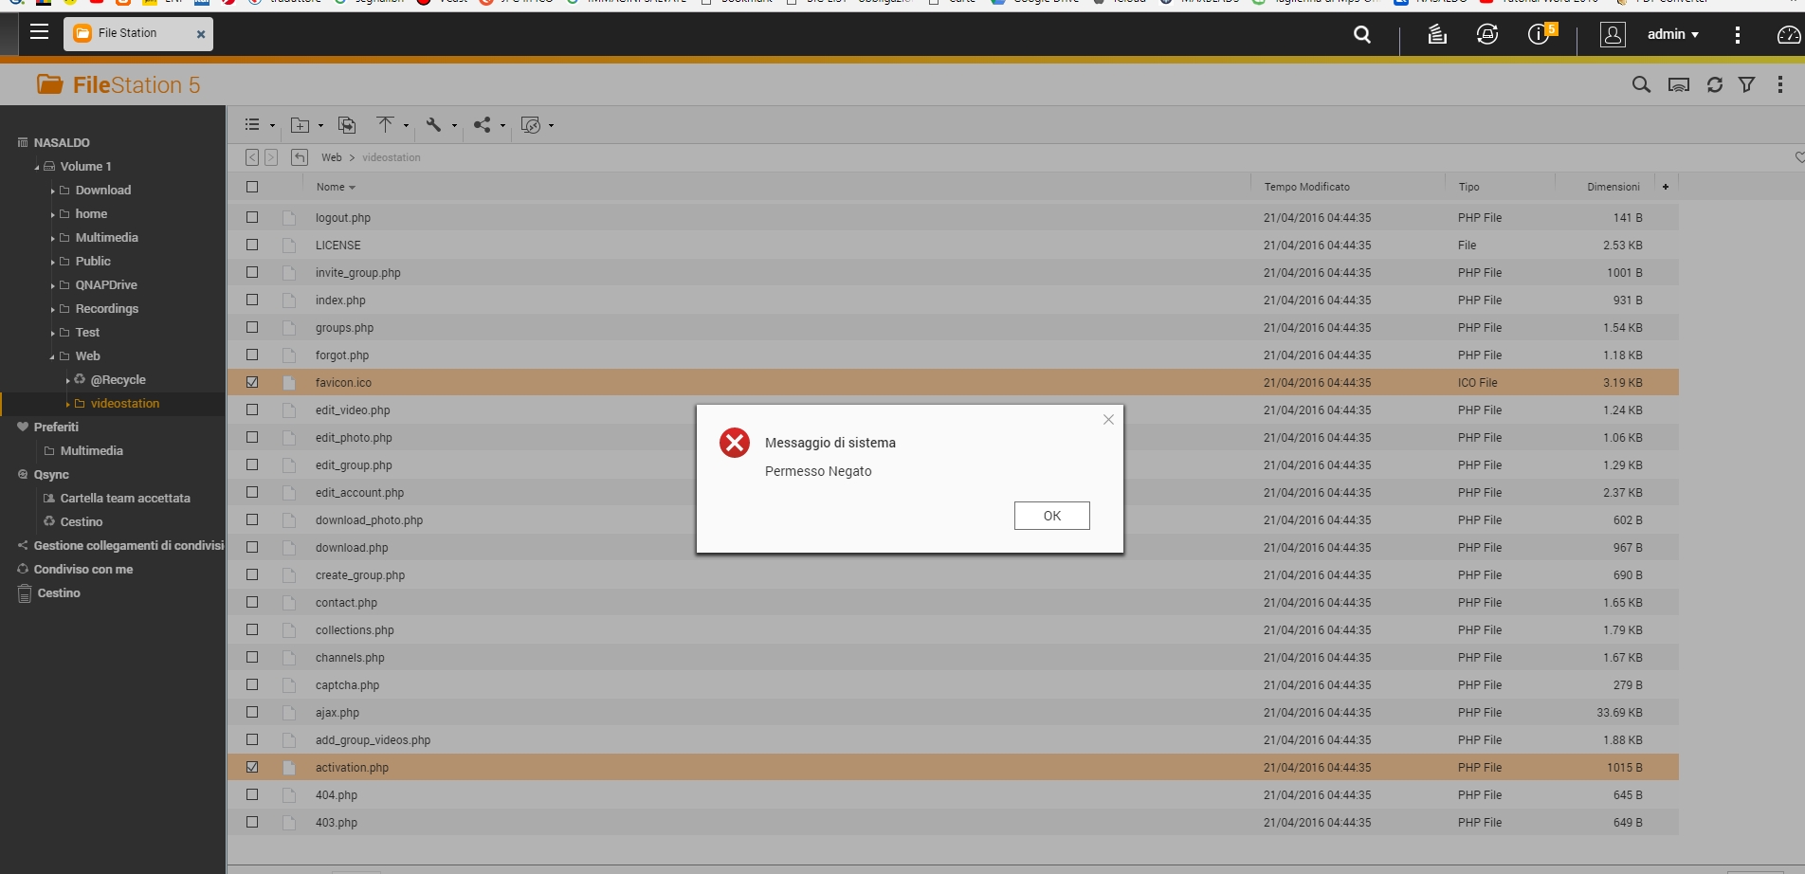Tick the select-all checkbox in header
Viewport: 1805px width, 874px height.
(252, 187)
